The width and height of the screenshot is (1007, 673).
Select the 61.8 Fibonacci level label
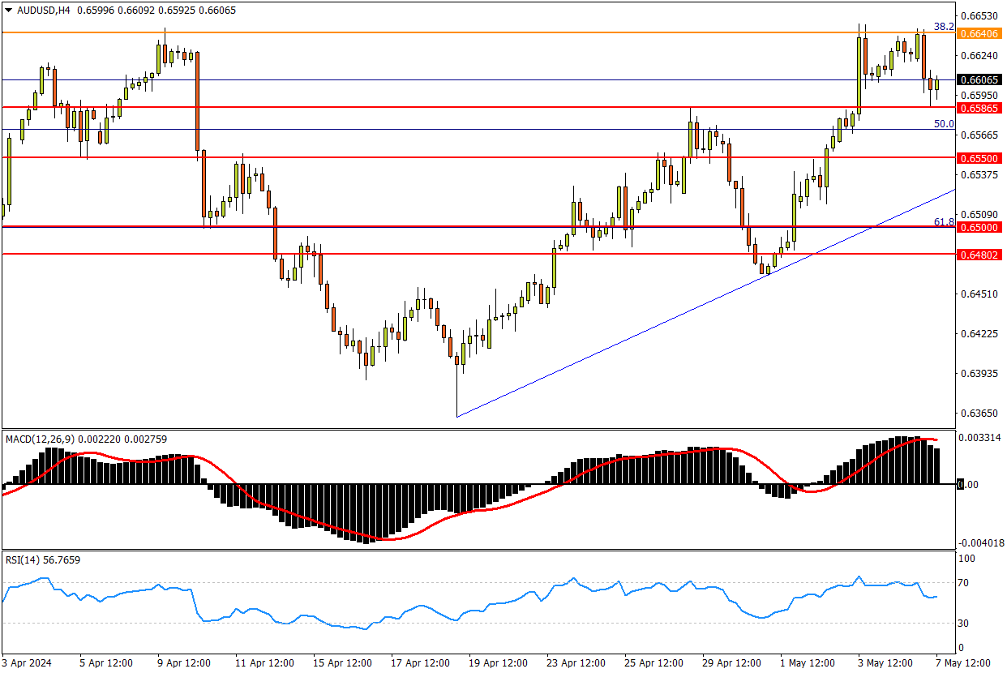[x=944, y=221]
